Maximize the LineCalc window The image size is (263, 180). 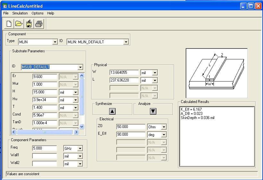coord(251,6)
